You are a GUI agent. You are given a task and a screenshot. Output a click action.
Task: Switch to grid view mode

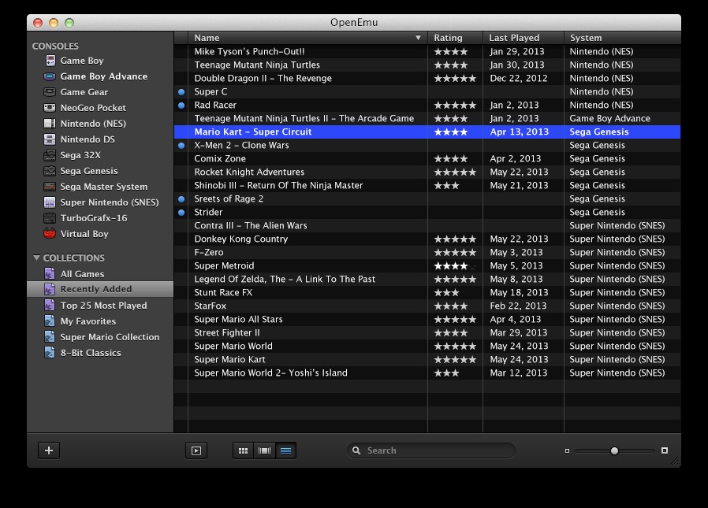point(243,451)
